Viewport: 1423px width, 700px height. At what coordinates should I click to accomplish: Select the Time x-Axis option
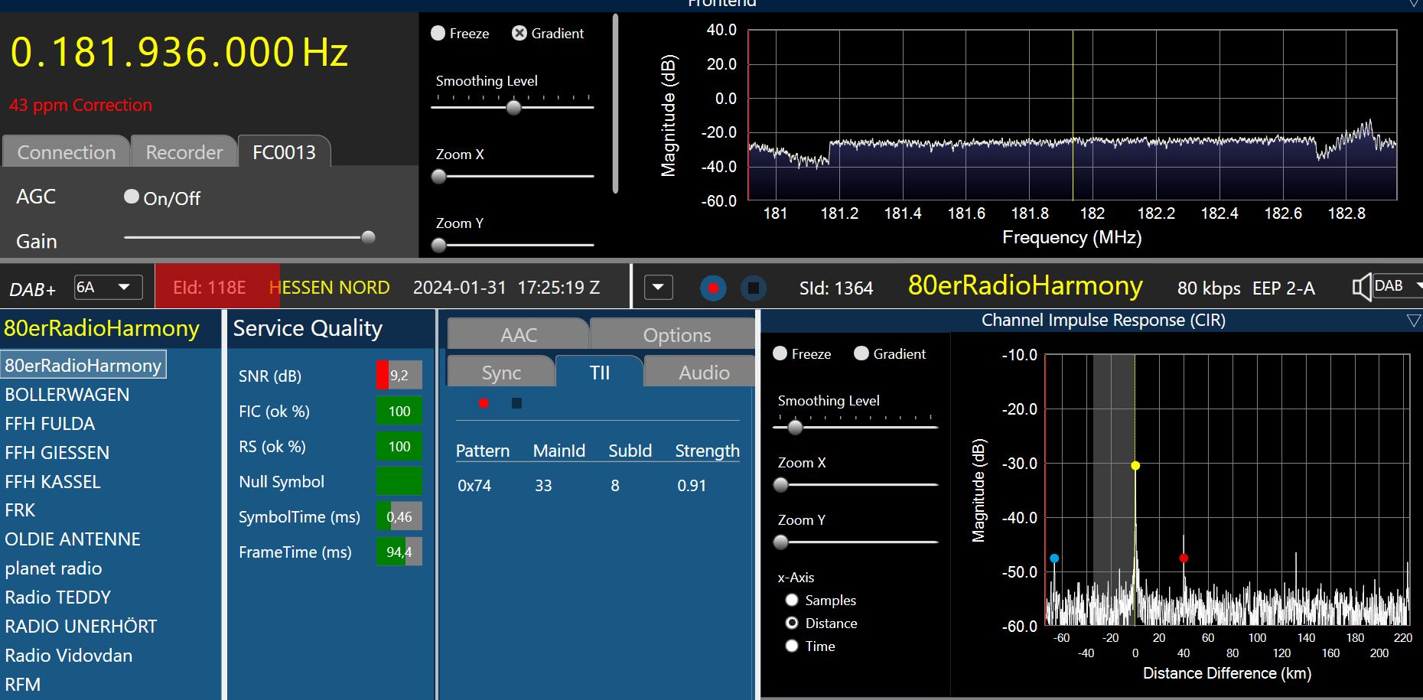click(792, 646)
